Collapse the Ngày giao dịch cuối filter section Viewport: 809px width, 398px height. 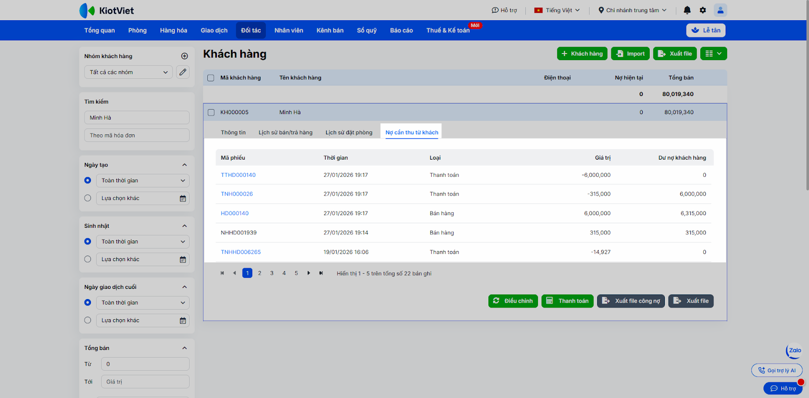coord(185,287)
